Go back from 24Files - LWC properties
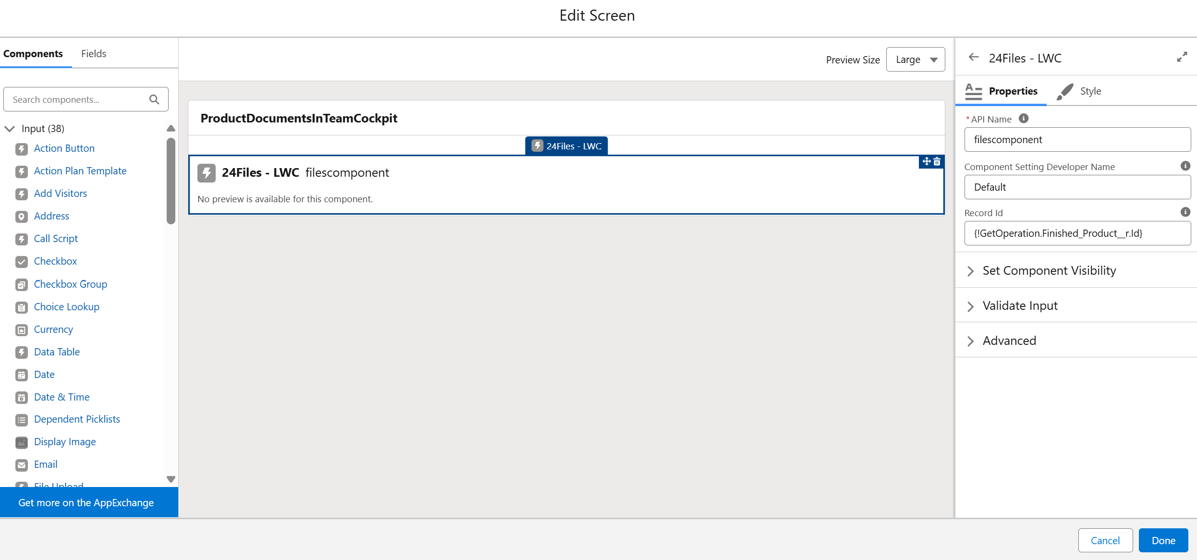 [x=974, y=57]
